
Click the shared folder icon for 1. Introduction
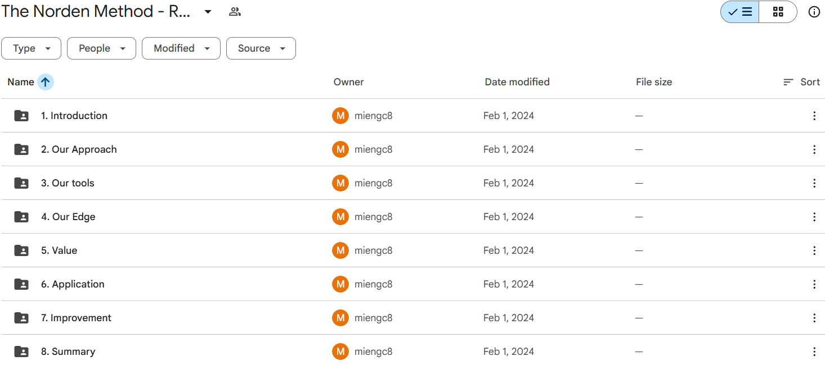[21, 116]
